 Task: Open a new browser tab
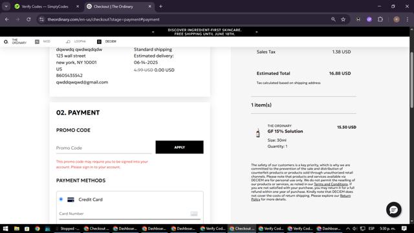click(160, 6)
